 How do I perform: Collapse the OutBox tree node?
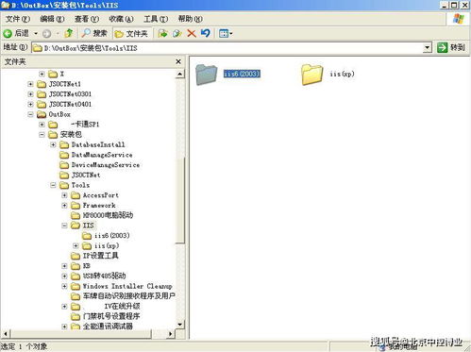[x=30, y=114]
